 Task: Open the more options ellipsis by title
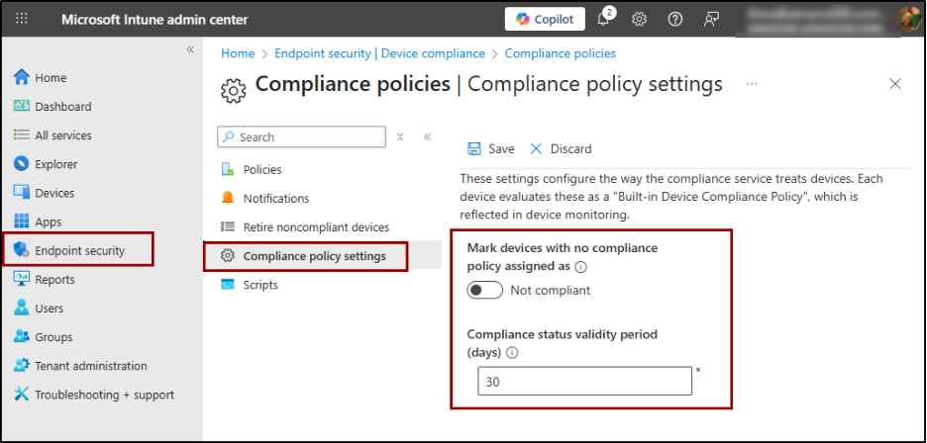[752, 84]
